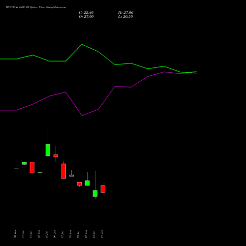Click the 03 Jan date label
The height and width of the screenshot is (246, 246).
pyautogui.click(x=47, y=234)
